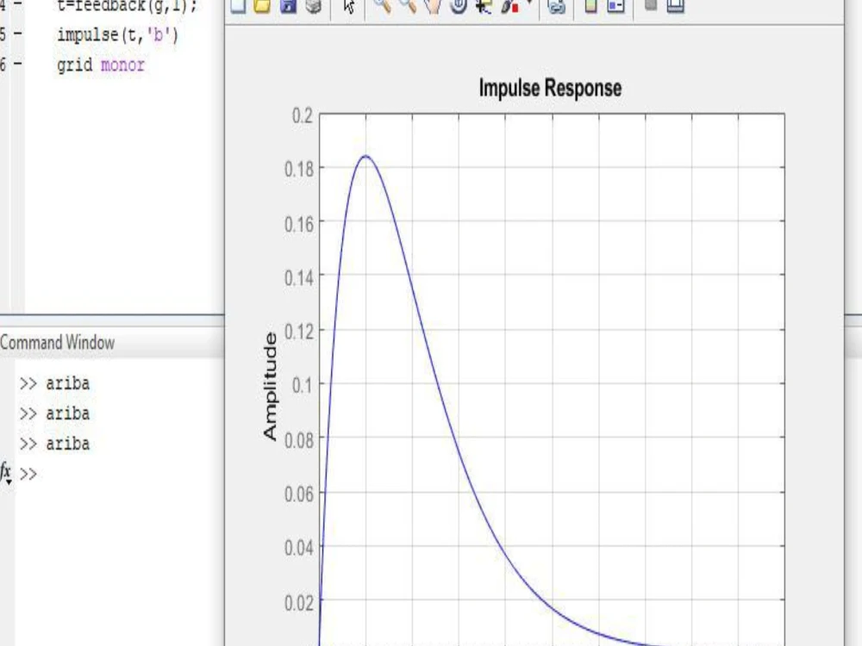
Task: Click the 0.14 y-axis tick label
Action: (x=299, y=278)
